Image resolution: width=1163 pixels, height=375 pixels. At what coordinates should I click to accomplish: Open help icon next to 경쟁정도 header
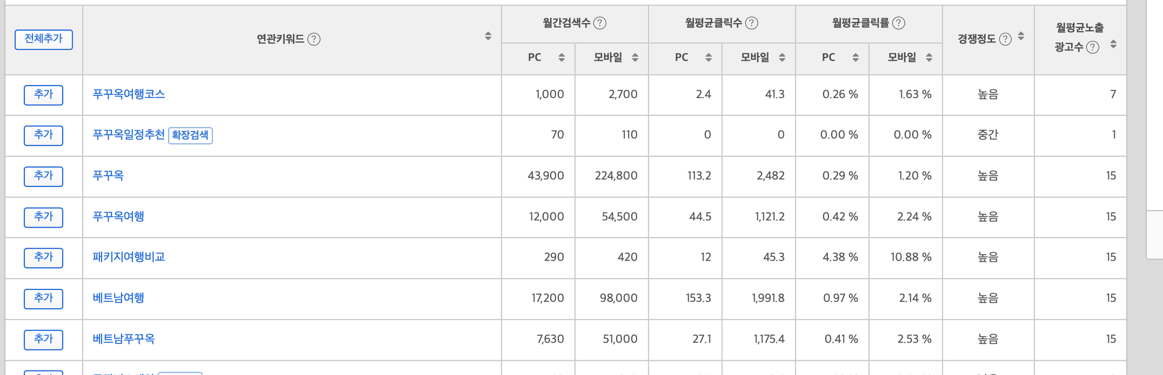point(1005,39)
